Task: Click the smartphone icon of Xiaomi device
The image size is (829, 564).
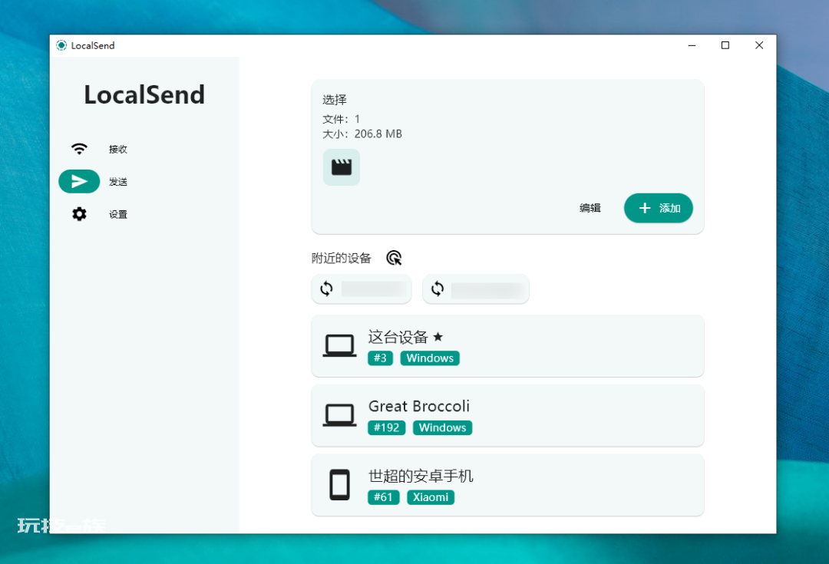Action: tap(339, 485)
